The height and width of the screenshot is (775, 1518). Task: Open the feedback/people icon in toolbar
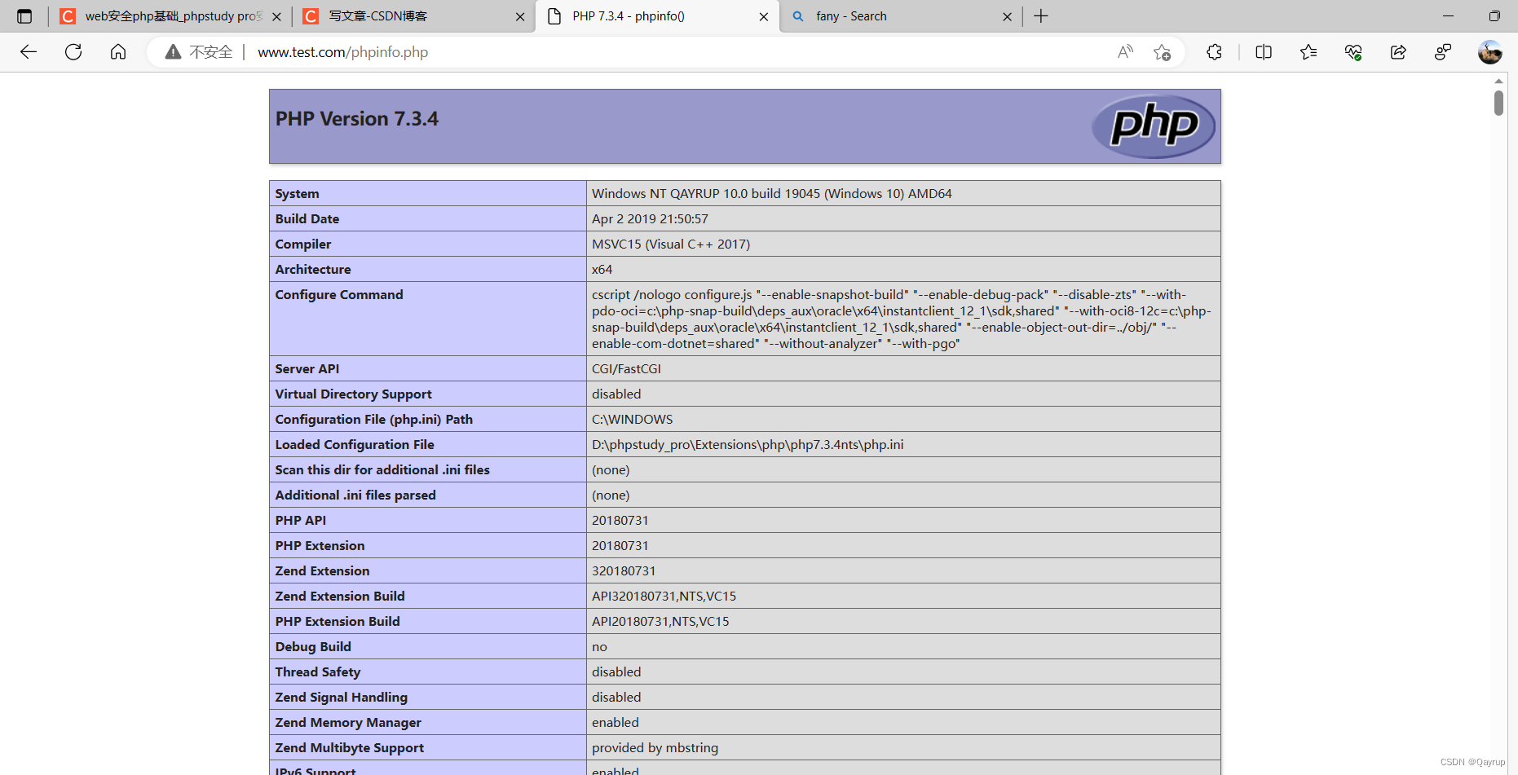1443,52
